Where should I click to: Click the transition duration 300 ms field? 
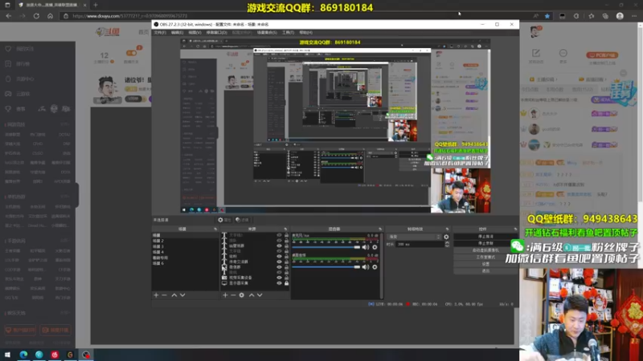tap(420, 244)
